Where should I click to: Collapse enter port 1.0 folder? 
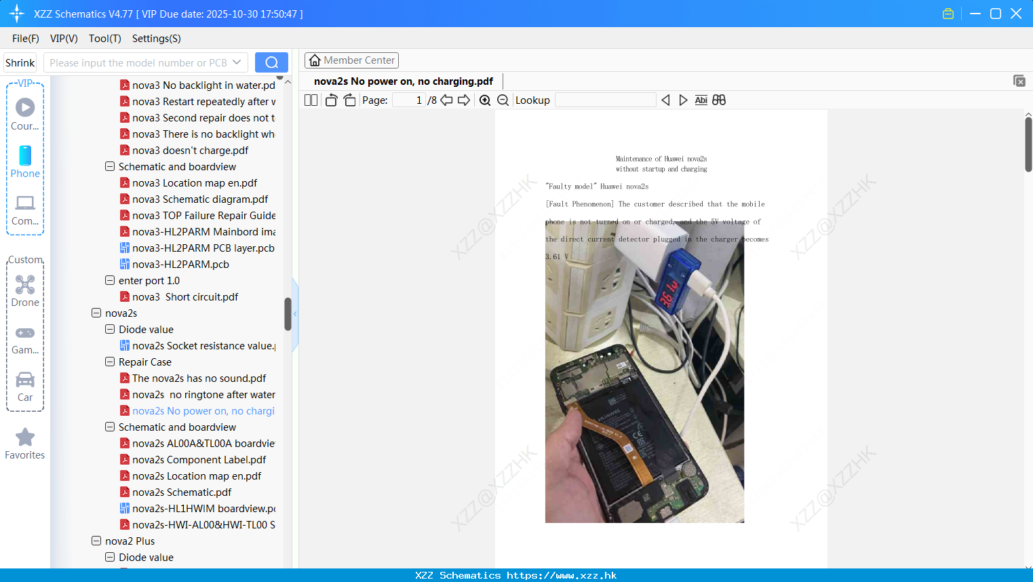pos(110,281)
